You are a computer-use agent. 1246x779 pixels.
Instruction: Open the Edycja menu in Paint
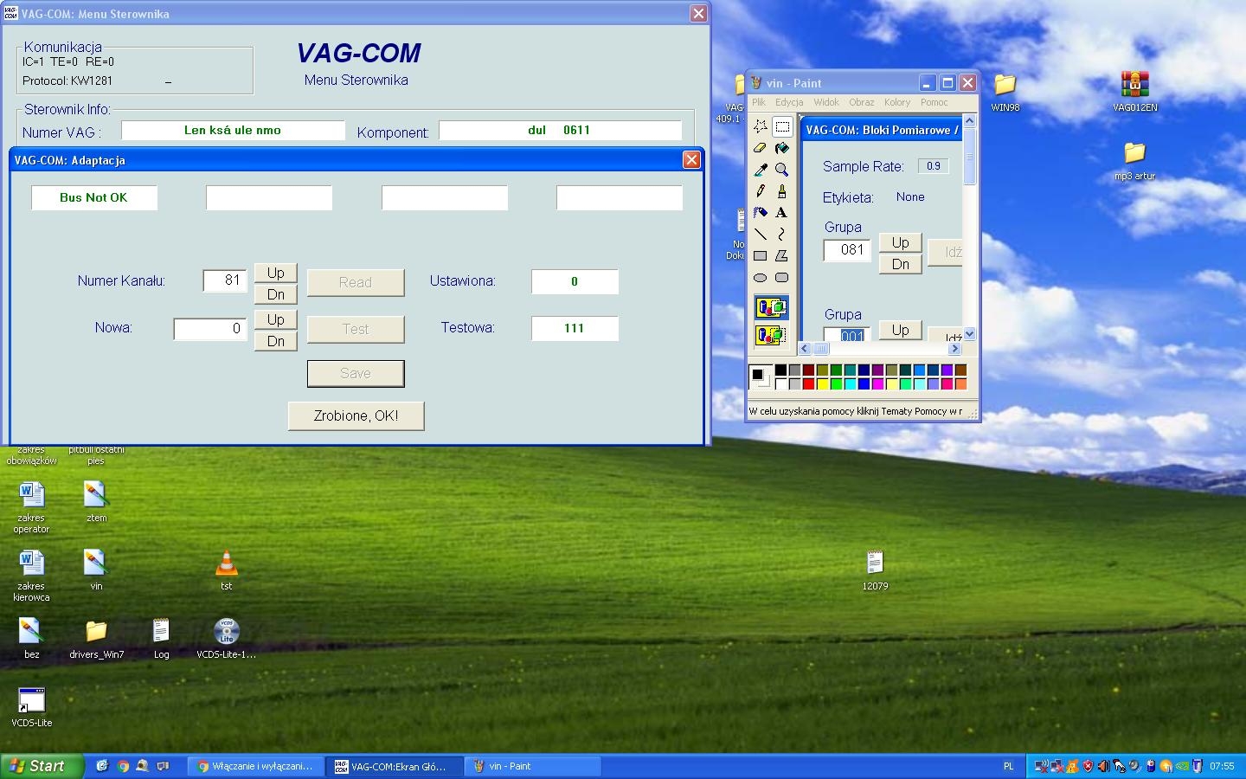(x=789, y=102)
